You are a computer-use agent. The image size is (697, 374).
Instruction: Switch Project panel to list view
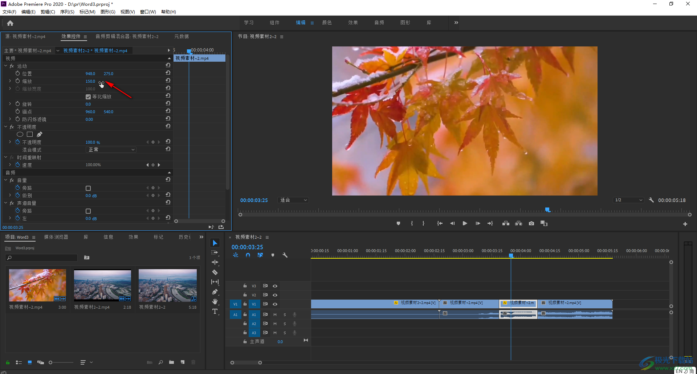(19, 362)
